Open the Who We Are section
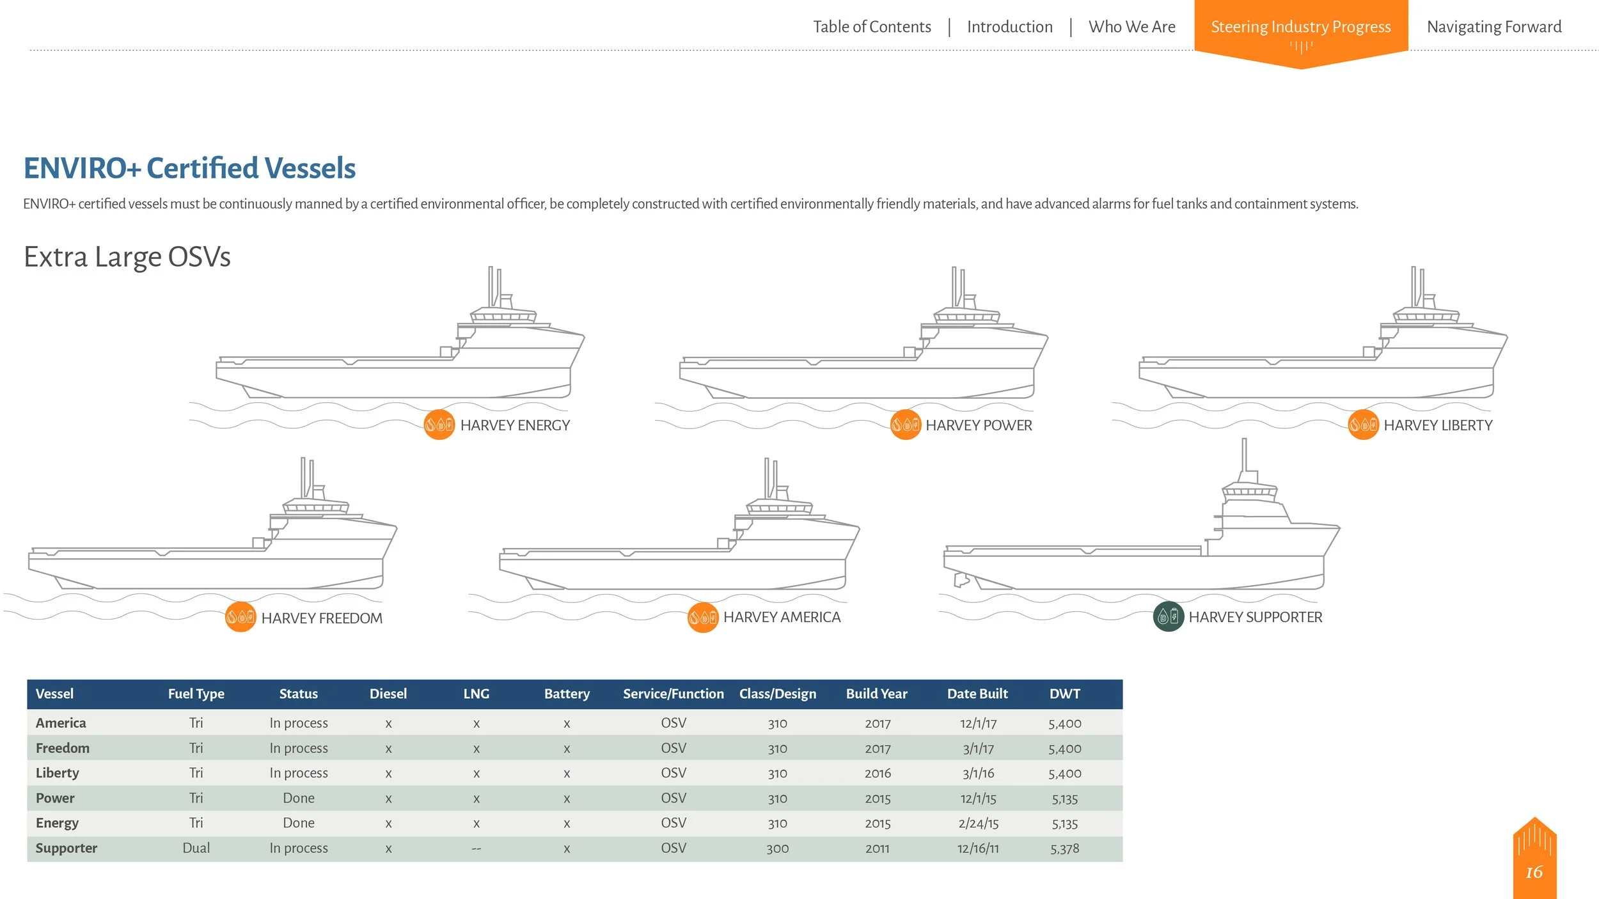The image size is (1599, 899). tap(1131, 27)
